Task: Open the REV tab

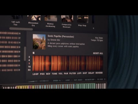Action: coord(48,74)
